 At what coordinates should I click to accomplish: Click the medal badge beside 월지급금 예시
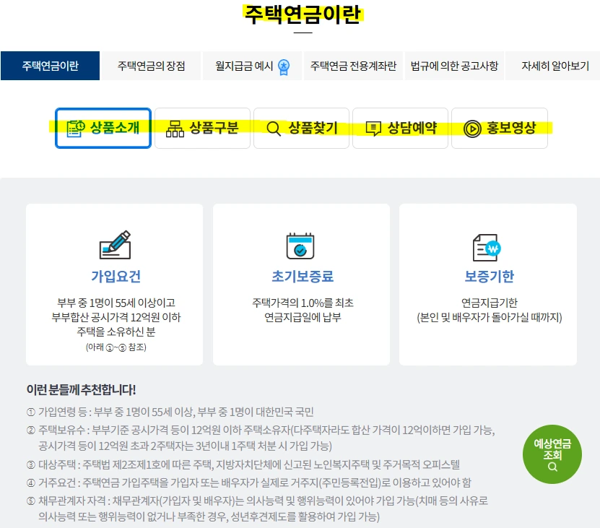coord(284,65)
